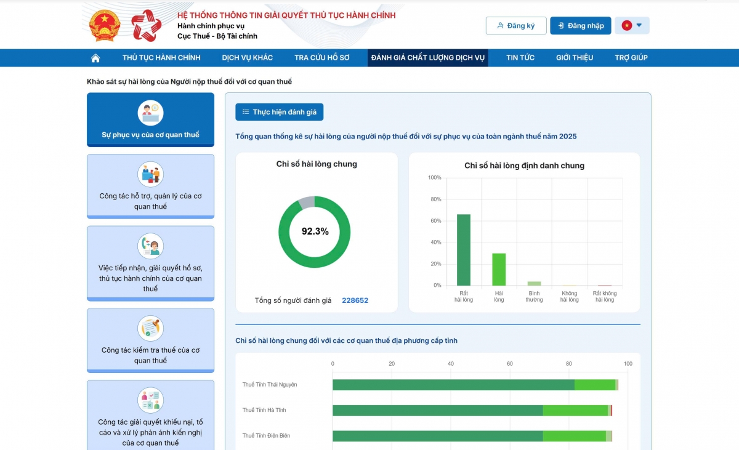Viewport: 739px width, 450px height.
Task: Open the TIN TỨC menu
Action: [520, 58]
